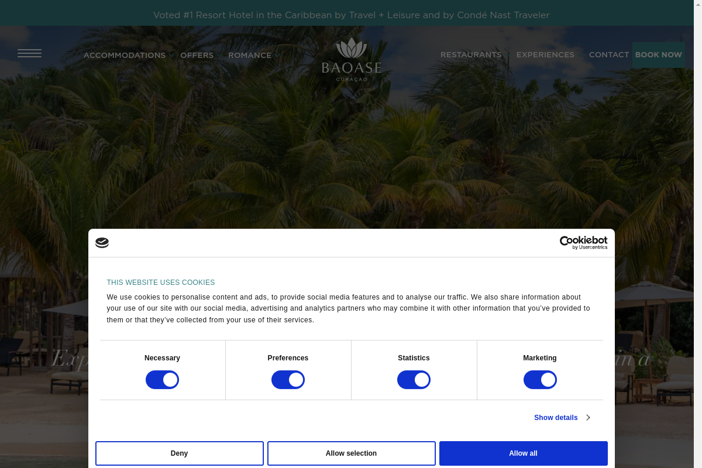Turn off the Marketing cookies switch

click(x=540, y=380)
